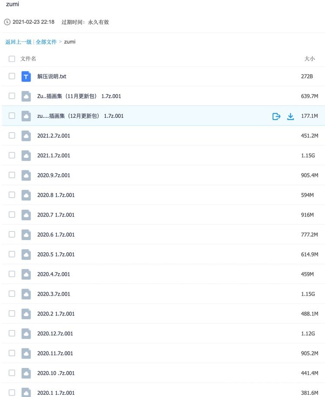Sort by clicking the 大小 column header

[x=309, y=59]
